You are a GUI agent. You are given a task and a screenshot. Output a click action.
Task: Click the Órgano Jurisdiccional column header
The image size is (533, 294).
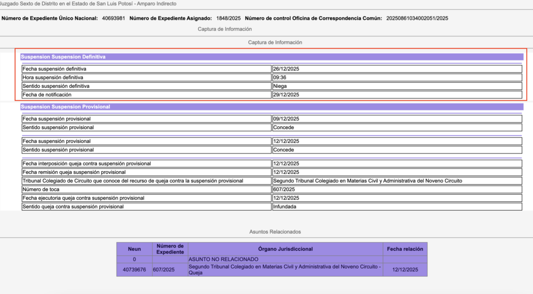[285, 249]
